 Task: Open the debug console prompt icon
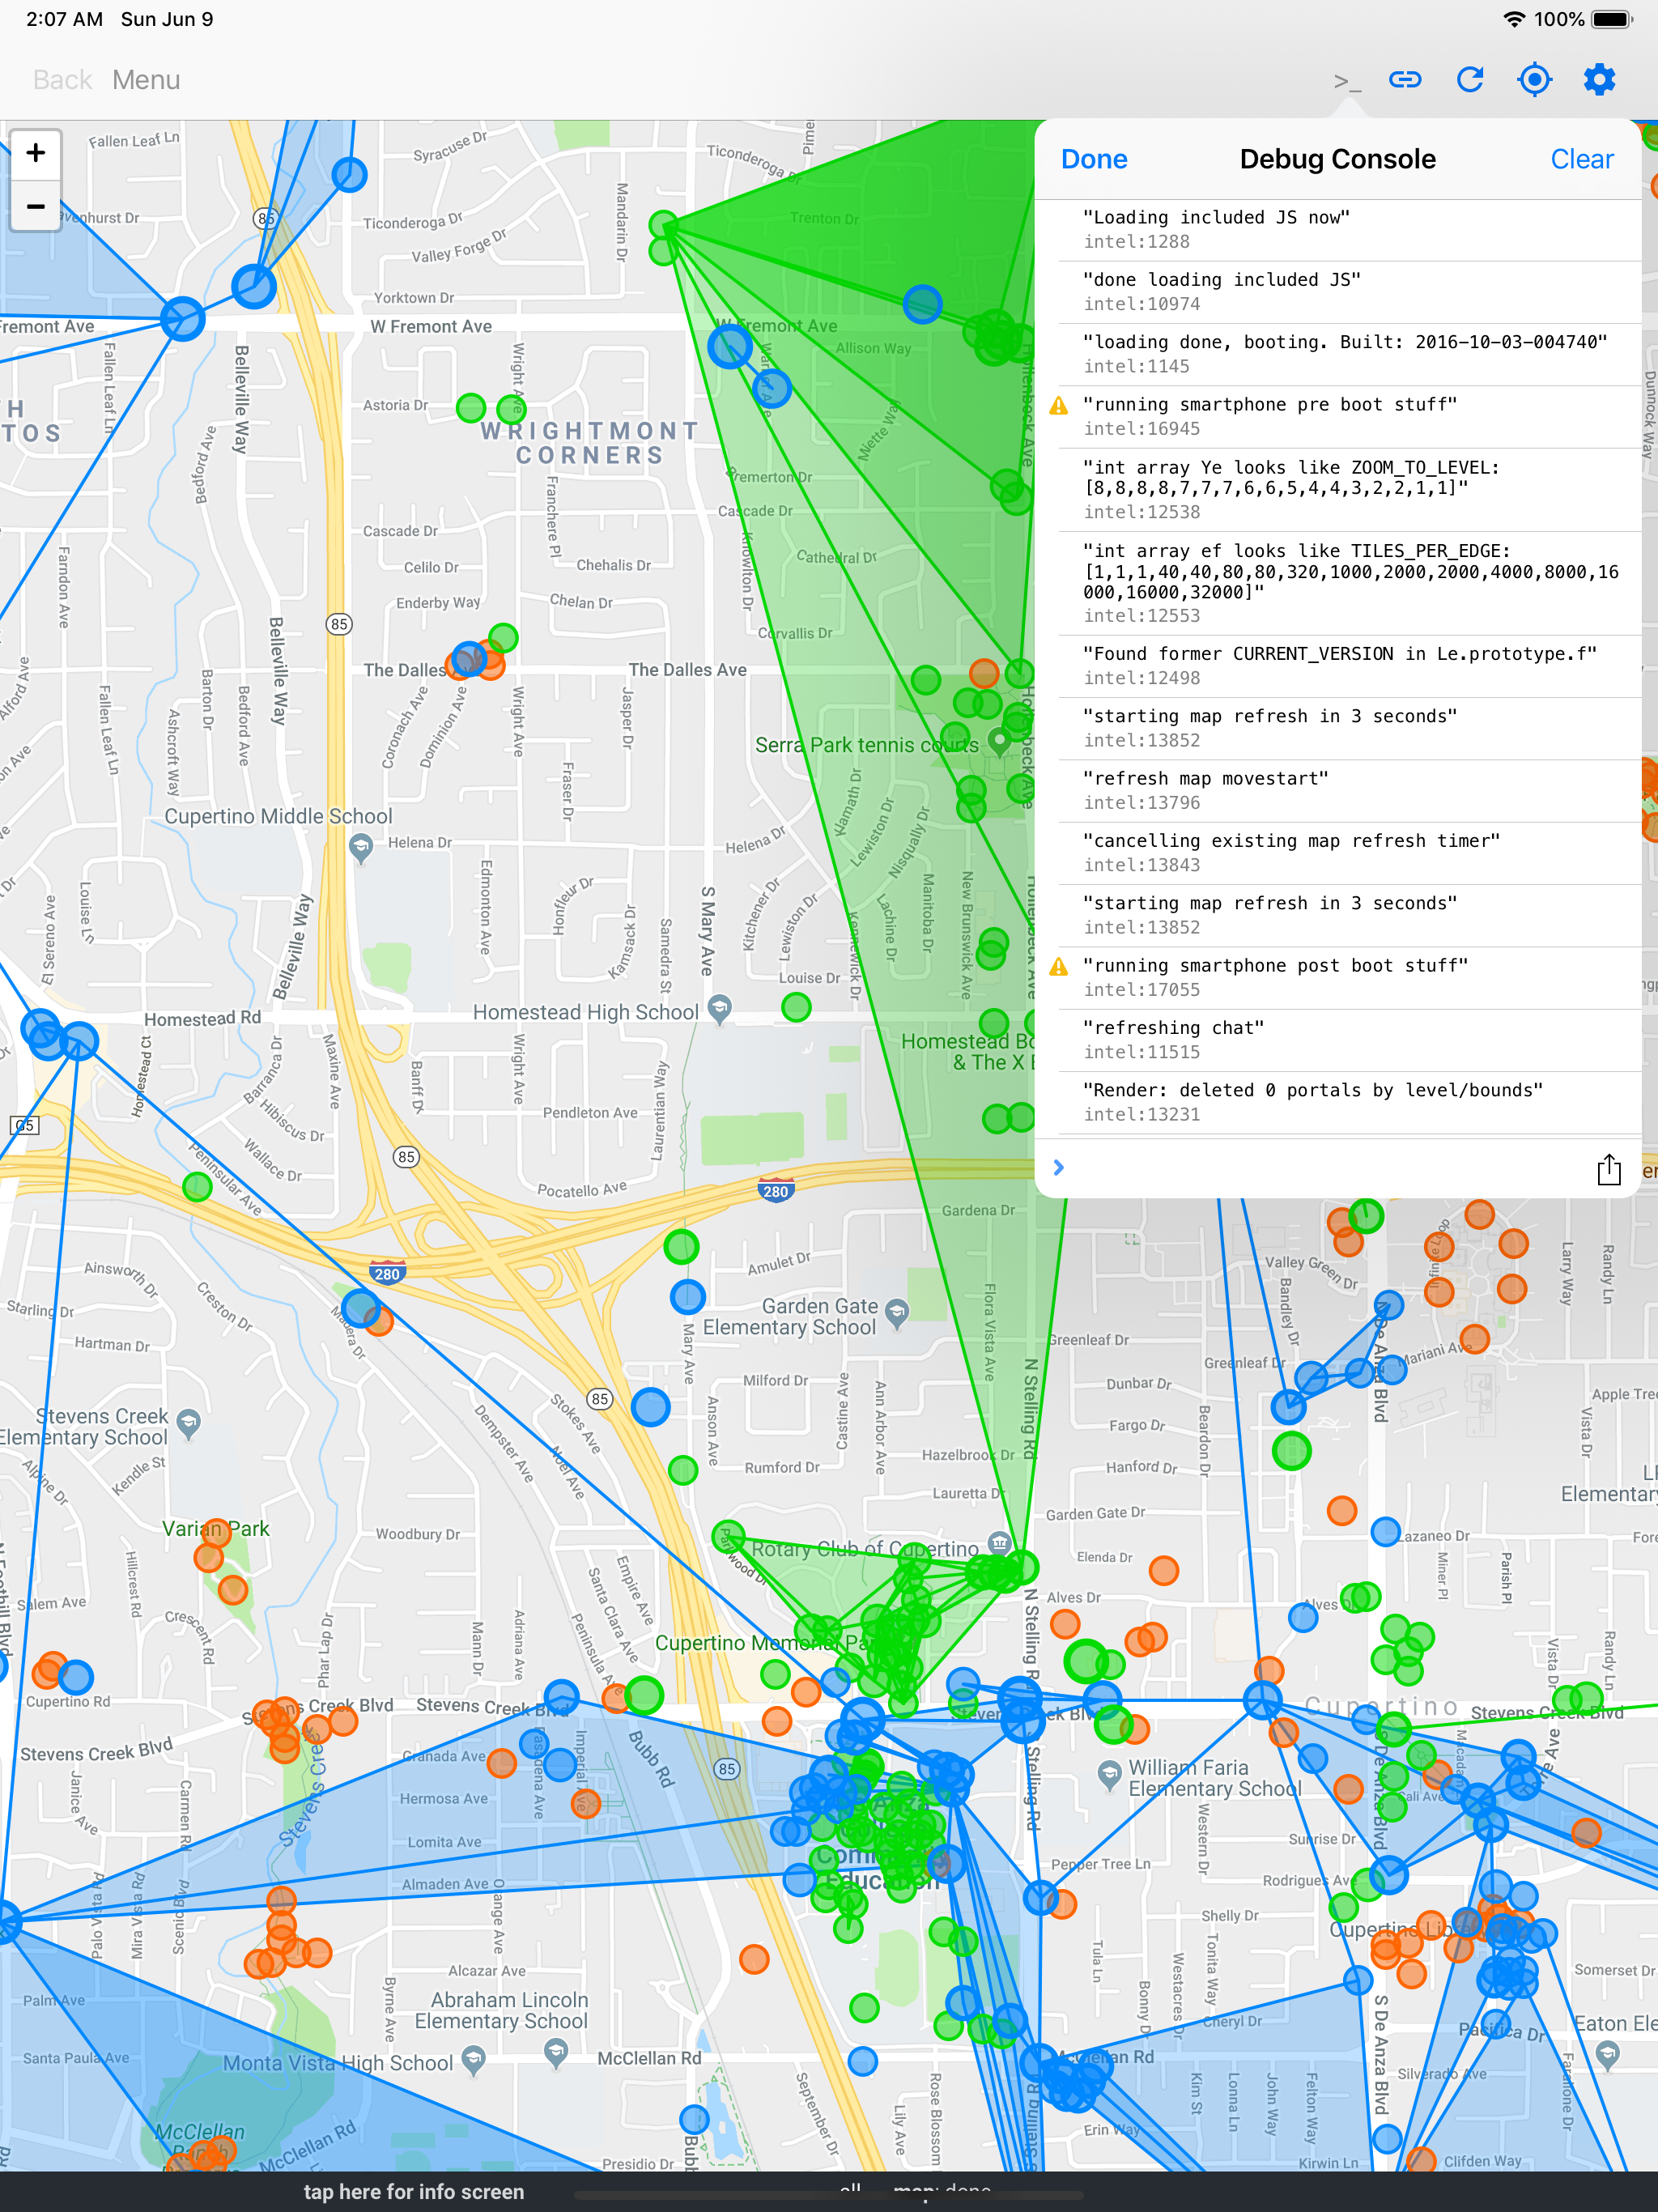tap(1346, 81)
